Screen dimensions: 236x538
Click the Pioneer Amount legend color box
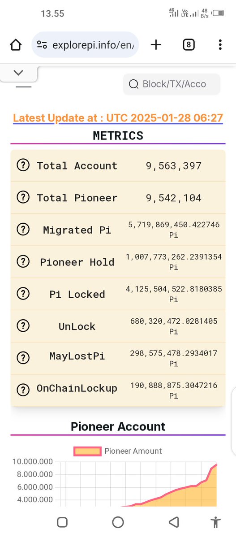click(x=87, y=451)
